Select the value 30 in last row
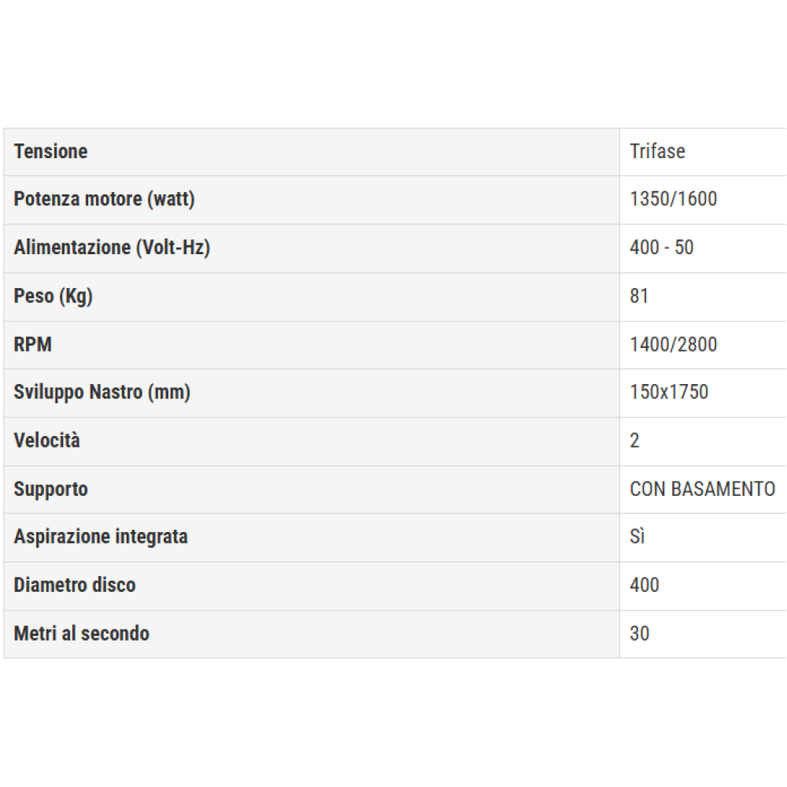This screenshot has width=787, height=787. (x=639, y=634)
